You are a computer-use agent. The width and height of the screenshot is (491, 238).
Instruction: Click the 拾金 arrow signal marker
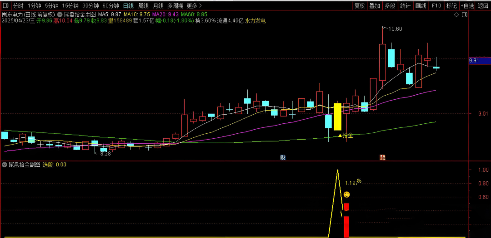click(345, 135)
